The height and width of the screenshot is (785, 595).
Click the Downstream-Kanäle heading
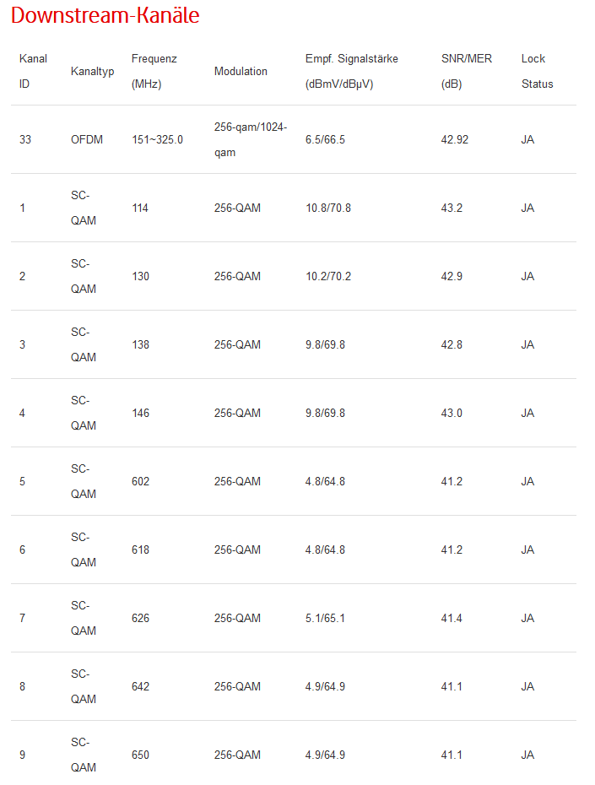tap(105, 16)
